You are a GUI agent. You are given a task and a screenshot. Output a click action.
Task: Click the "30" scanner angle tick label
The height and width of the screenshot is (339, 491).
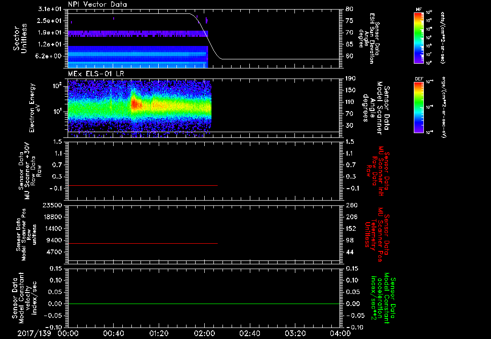click(x=350, y=125)
